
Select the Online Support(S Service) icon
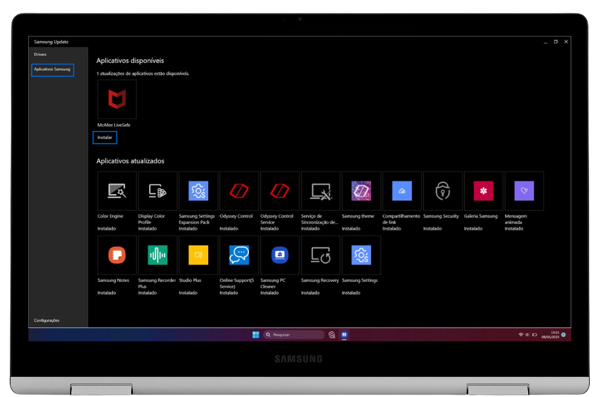239,255
